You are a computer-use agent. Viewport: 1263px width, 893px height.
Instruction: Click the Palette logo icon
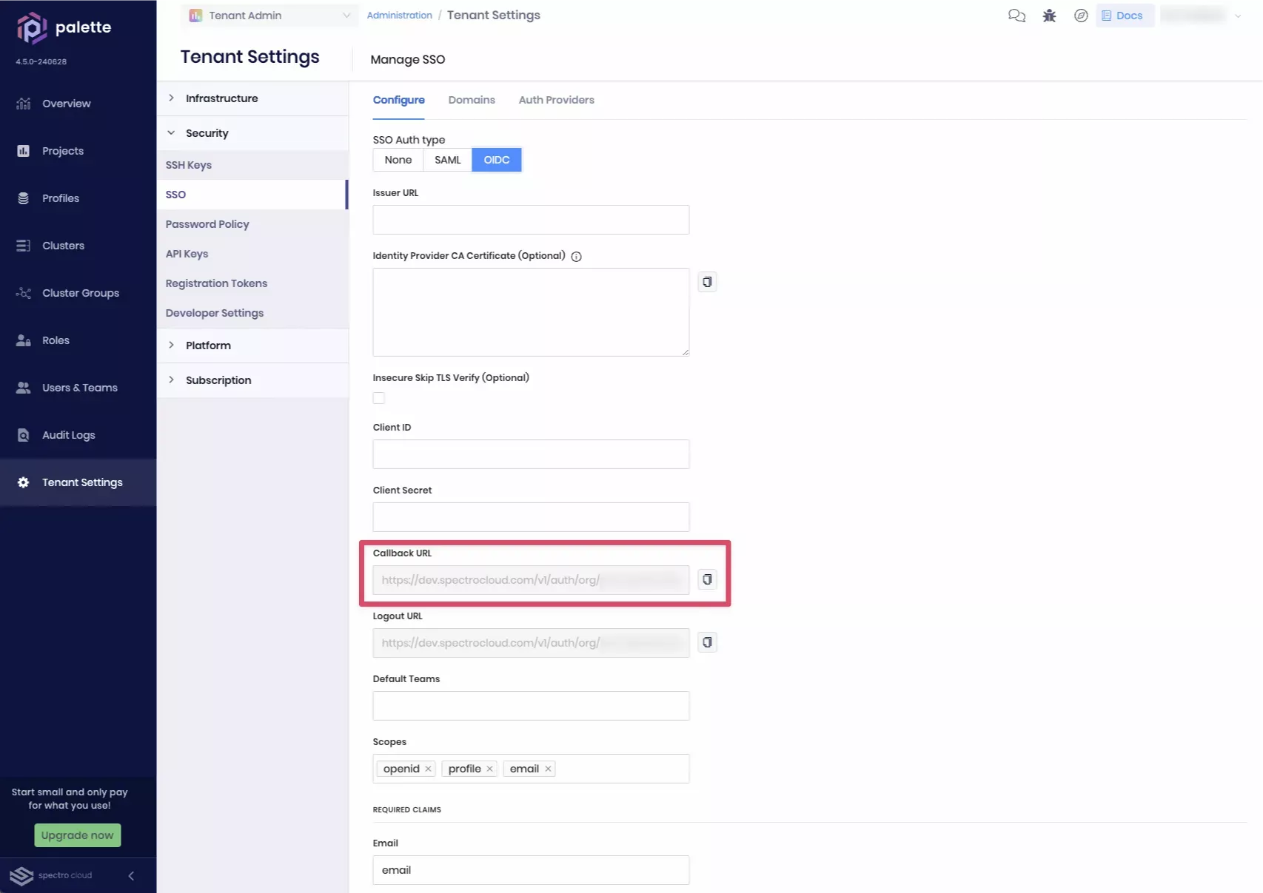(31, 27)
